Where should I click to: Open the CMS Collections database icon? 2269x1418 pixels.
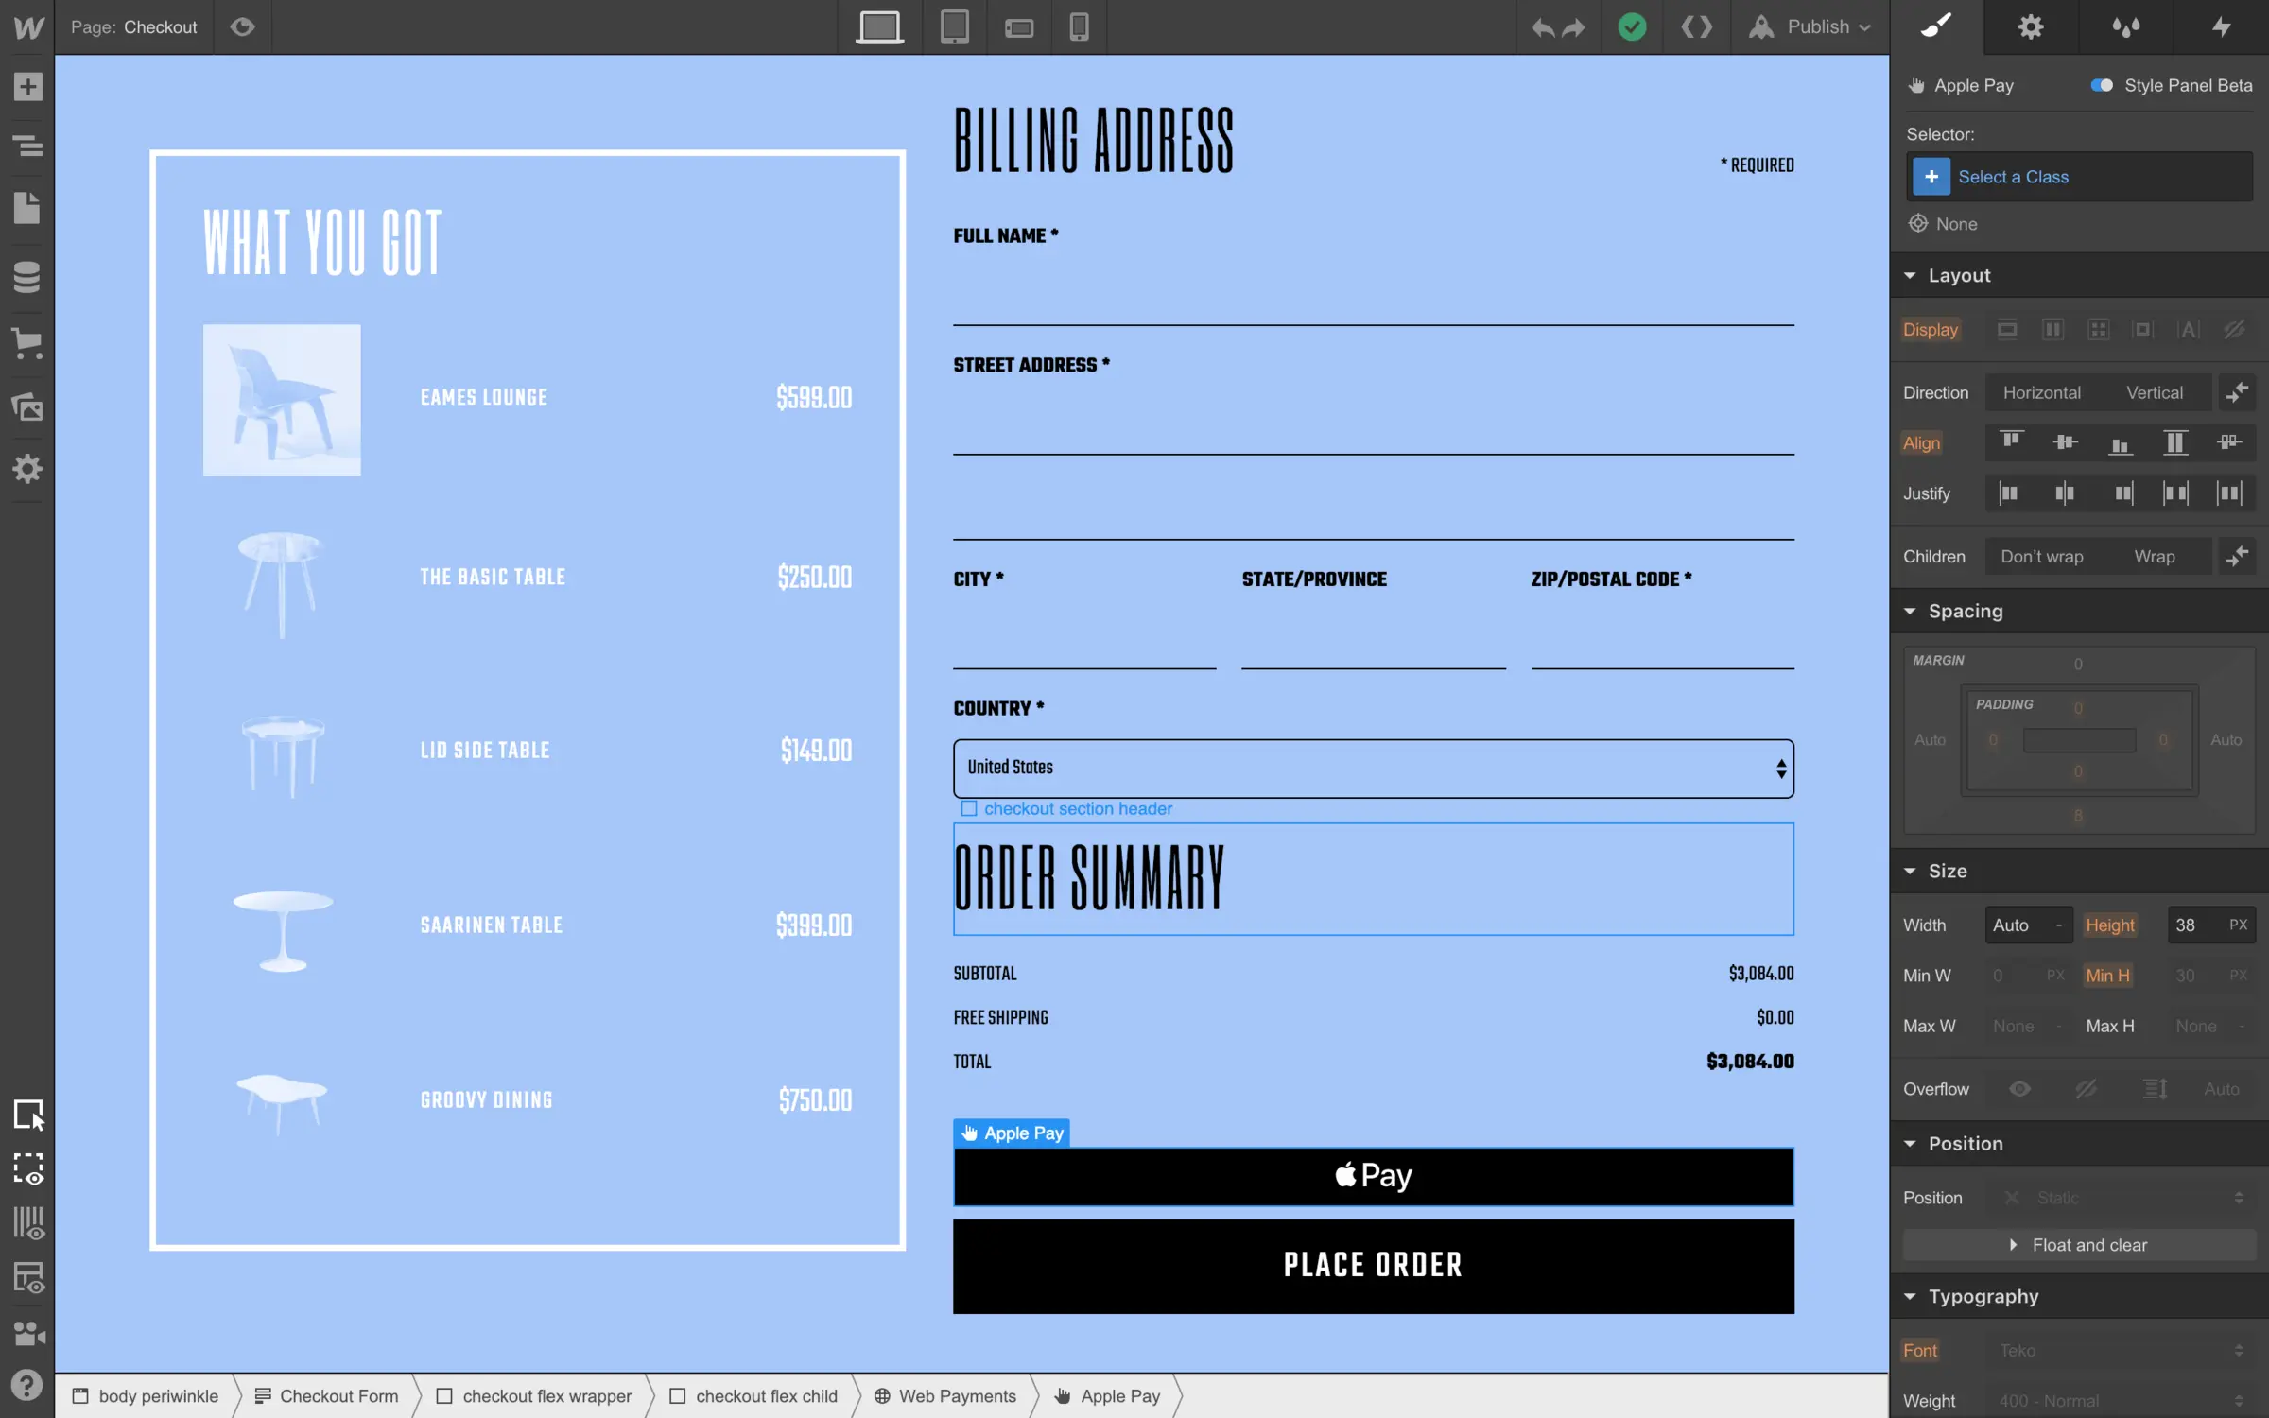27,277
